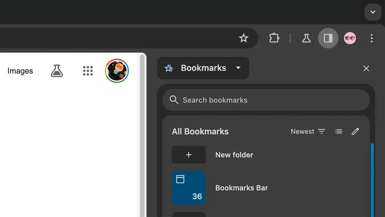Viewport: 385px width, 217px height.
Task: Click the pencil edit bookmarks icon
Action: point(355,131)
